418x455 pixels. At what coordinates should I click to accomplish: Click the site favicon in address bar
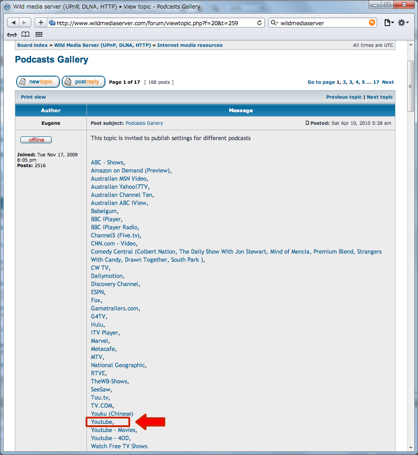pyautogui.click(x=52, y=23)
